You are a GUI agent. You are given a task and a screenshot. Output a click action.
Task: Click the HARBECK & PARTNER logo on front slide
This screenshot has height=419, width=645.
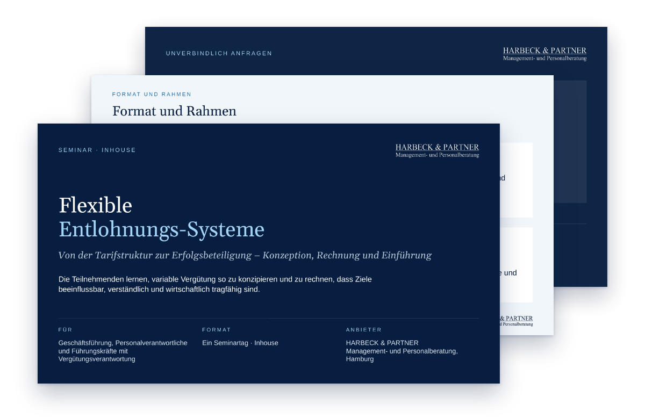(437, 150)
